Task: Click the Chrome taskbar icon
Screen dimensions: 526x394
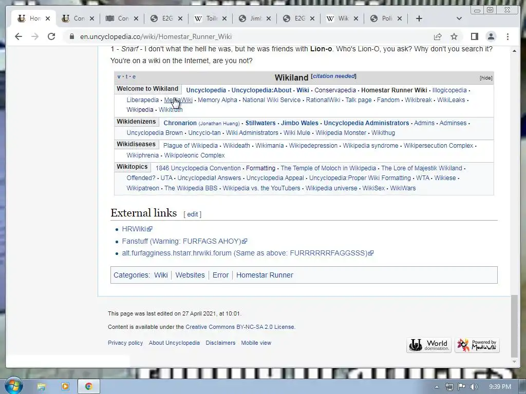Action: (x=88, y=387)
